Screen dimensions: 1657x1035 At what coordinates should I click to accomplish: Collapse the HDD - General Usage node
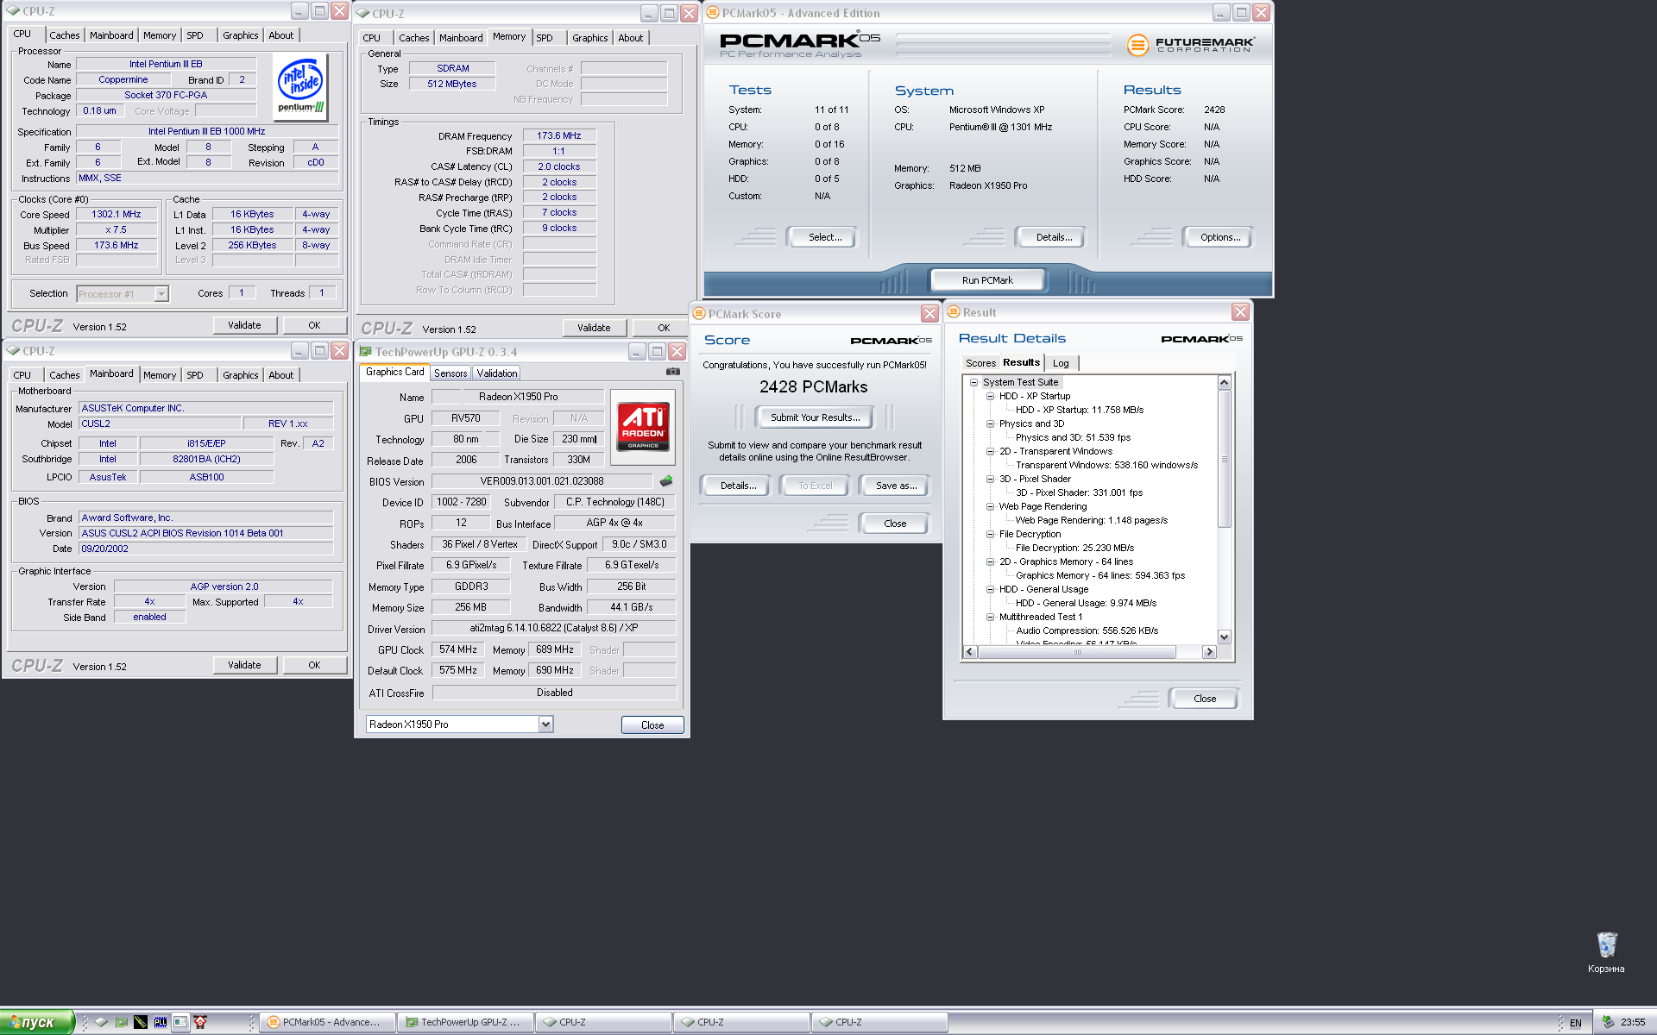pos(990,589)
